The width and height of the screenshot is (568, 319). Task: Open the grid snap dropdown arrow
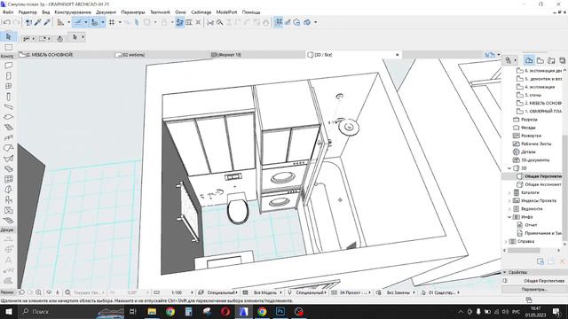(120, 22)
